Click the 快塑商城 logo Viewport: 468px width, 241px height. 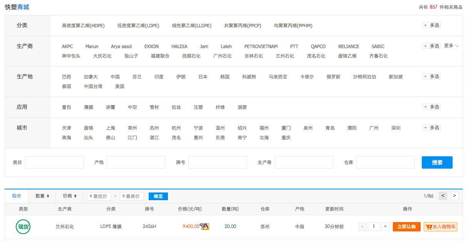point(17,7)
